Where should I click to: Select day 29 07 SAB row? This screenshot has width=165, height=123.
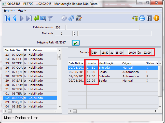click(x=30, y=81)
